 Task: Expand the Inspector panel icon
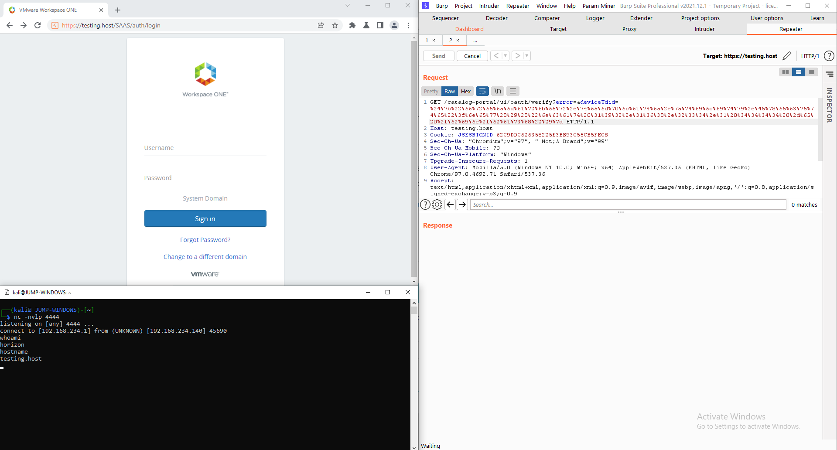click(830, 74)
